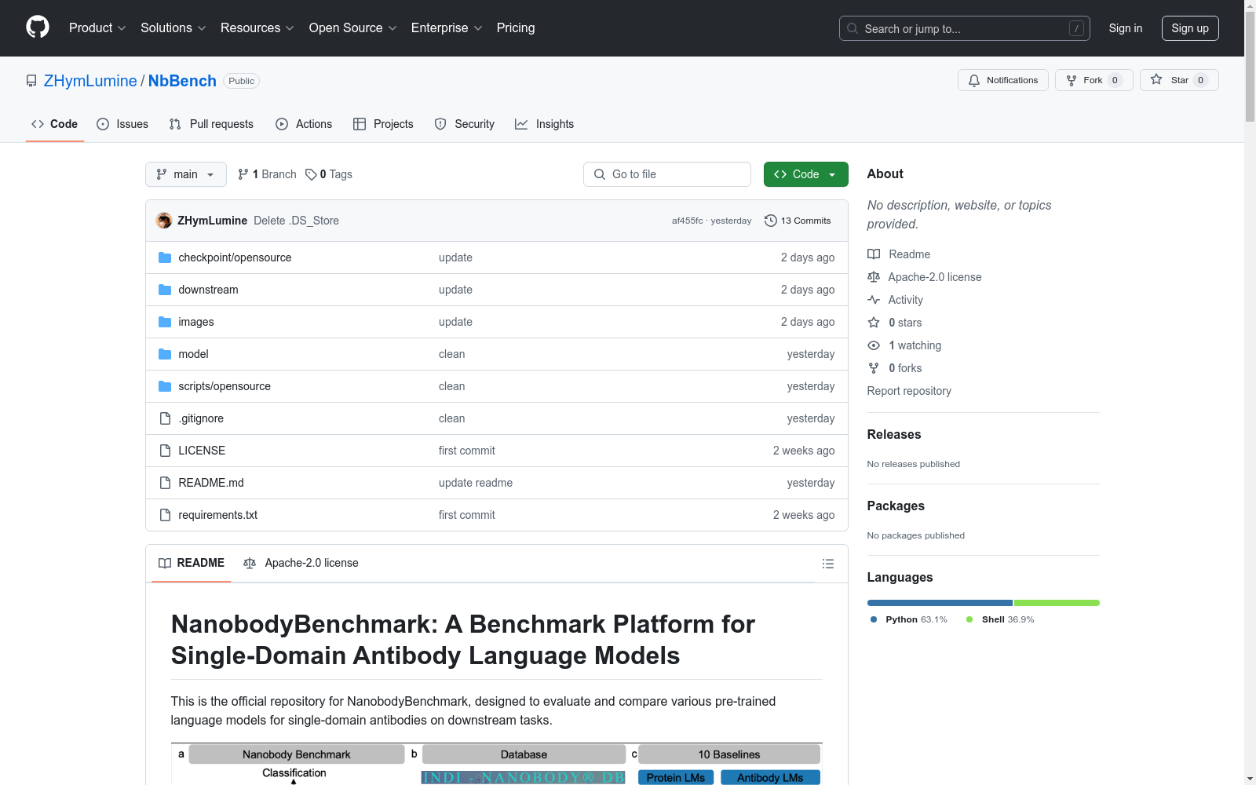Click the images folder icon
The image size is (1256, 785).
(x=165, y=322)
